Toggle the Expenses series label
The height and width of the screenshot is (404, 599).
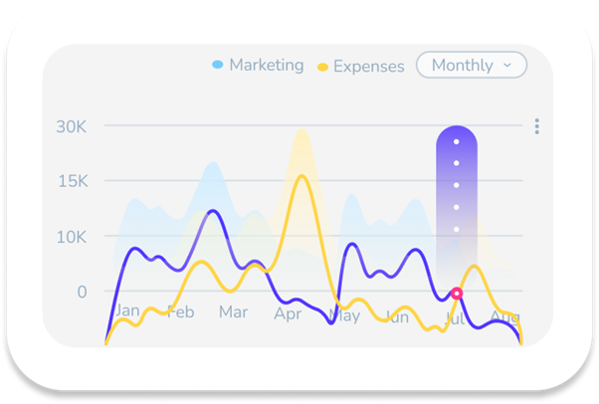(368, 67)
